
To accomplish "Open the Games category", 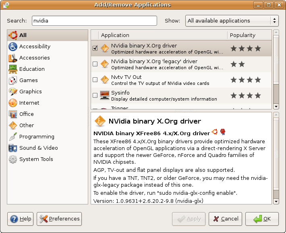I will pos(48,80).
